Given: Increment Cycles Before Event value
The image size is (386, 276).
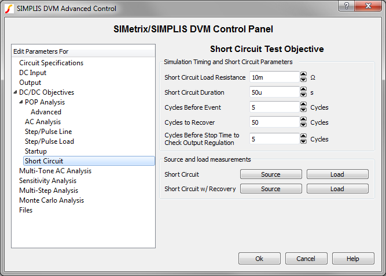Looking at the screenshot, I should (x=303, y=105).
